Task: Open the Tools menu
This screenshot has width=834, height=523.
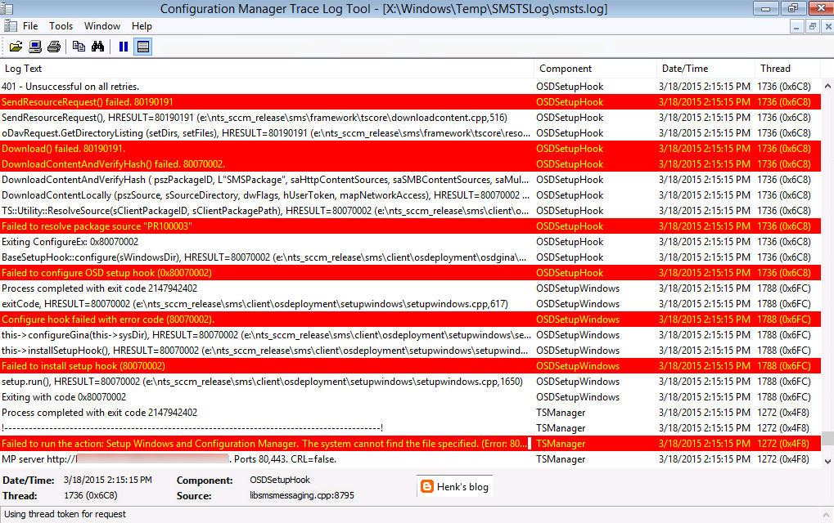Action: (61, 26)
